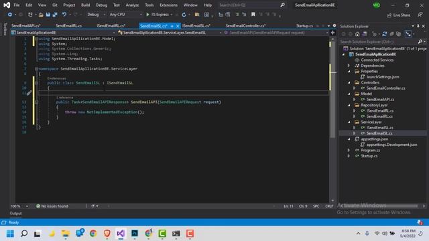429x241 pixels.
Task: Click Show All Files icon in Solution Explorer
Action: (399, 34)
